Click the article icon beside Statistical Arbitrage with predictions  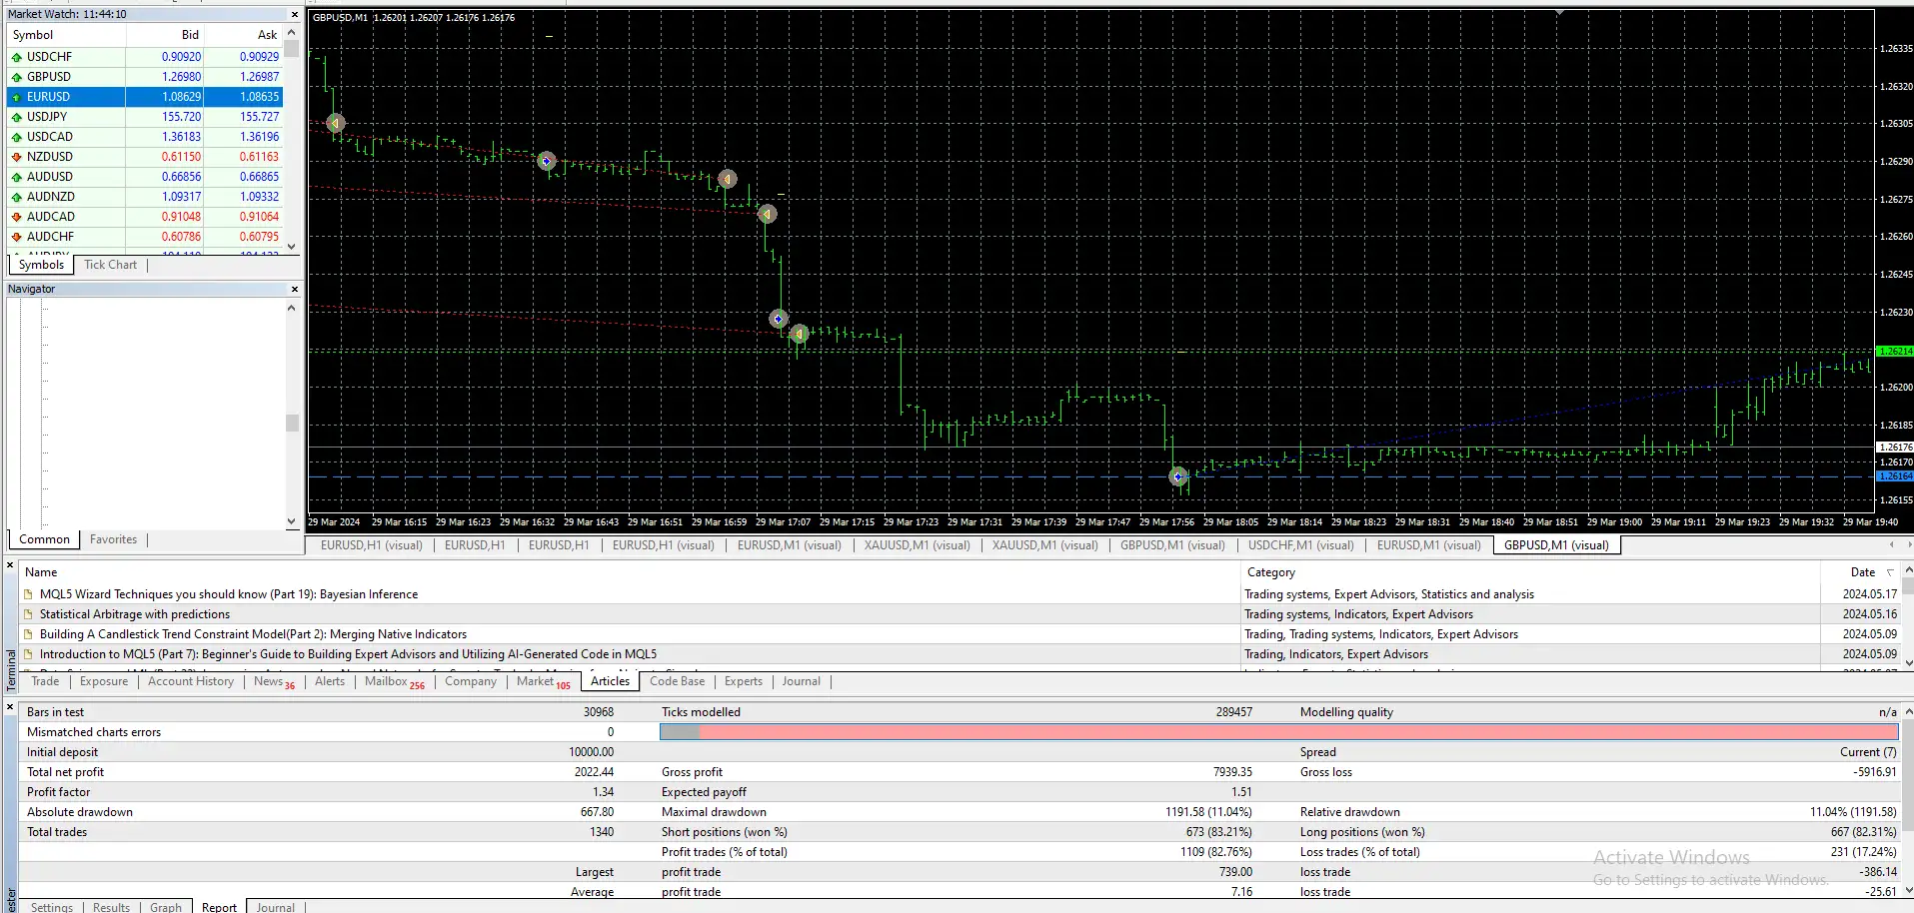click(27, 614)
